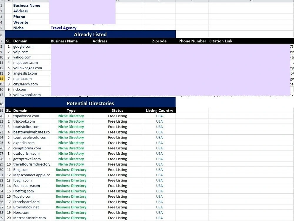Select the besttravelwebsites.co domain cell
Viewport: 294px width, 221px height.
coord(31,132)
